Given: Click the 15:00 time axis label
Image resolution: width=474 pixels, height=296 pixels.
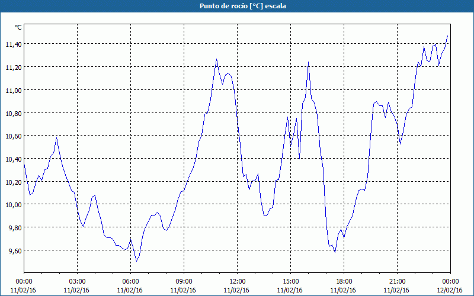Looking at the screenshot, I should [x=290, y=282].
